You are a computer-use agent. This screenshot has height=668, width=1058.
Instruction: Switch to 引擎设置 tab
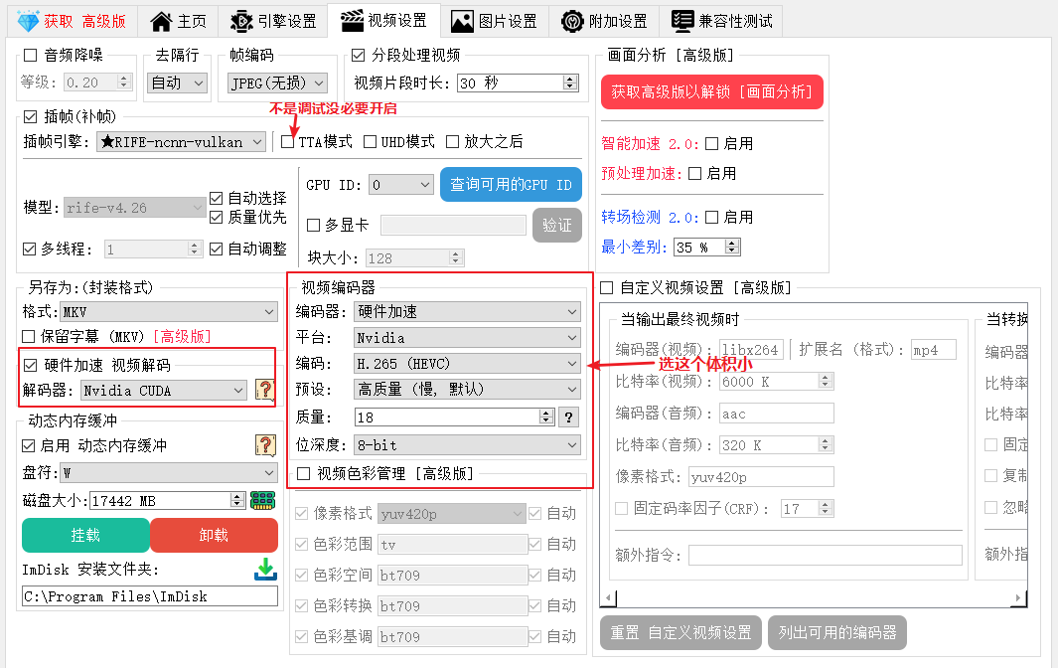272,21
